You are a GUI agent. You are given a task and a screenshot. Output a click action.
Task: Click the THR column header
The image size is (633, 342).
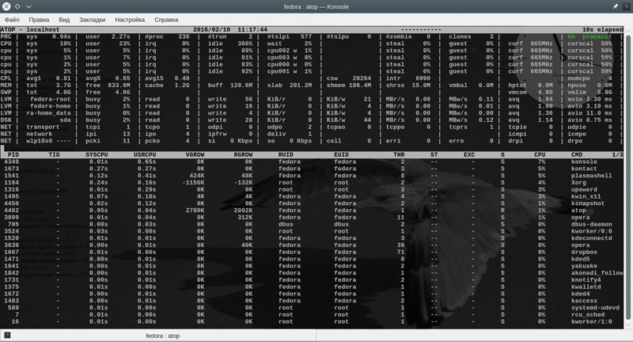pyautogui.click(x=399, y=154)
